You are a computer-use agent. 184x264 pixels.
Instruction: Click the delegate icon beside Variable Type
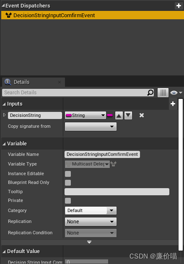click(114, 164)
